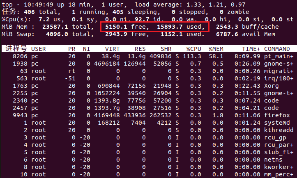Select process ID 1763
The height and width of the screenshot is (178, 297).
pyautogui.click(x=20, y=86)
